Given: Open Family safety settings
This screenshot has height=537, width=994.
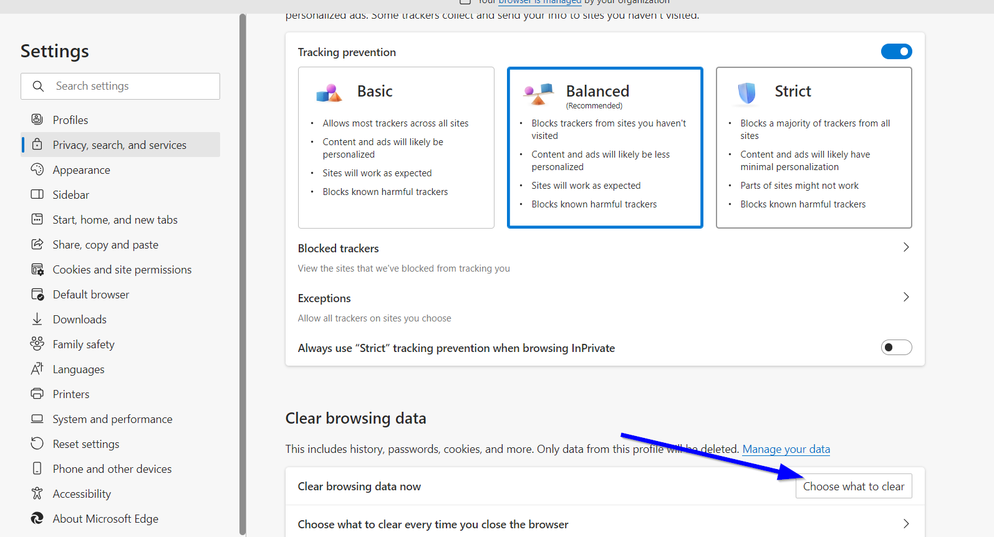Looking at the screenshot, I should [x=120, y=344].
